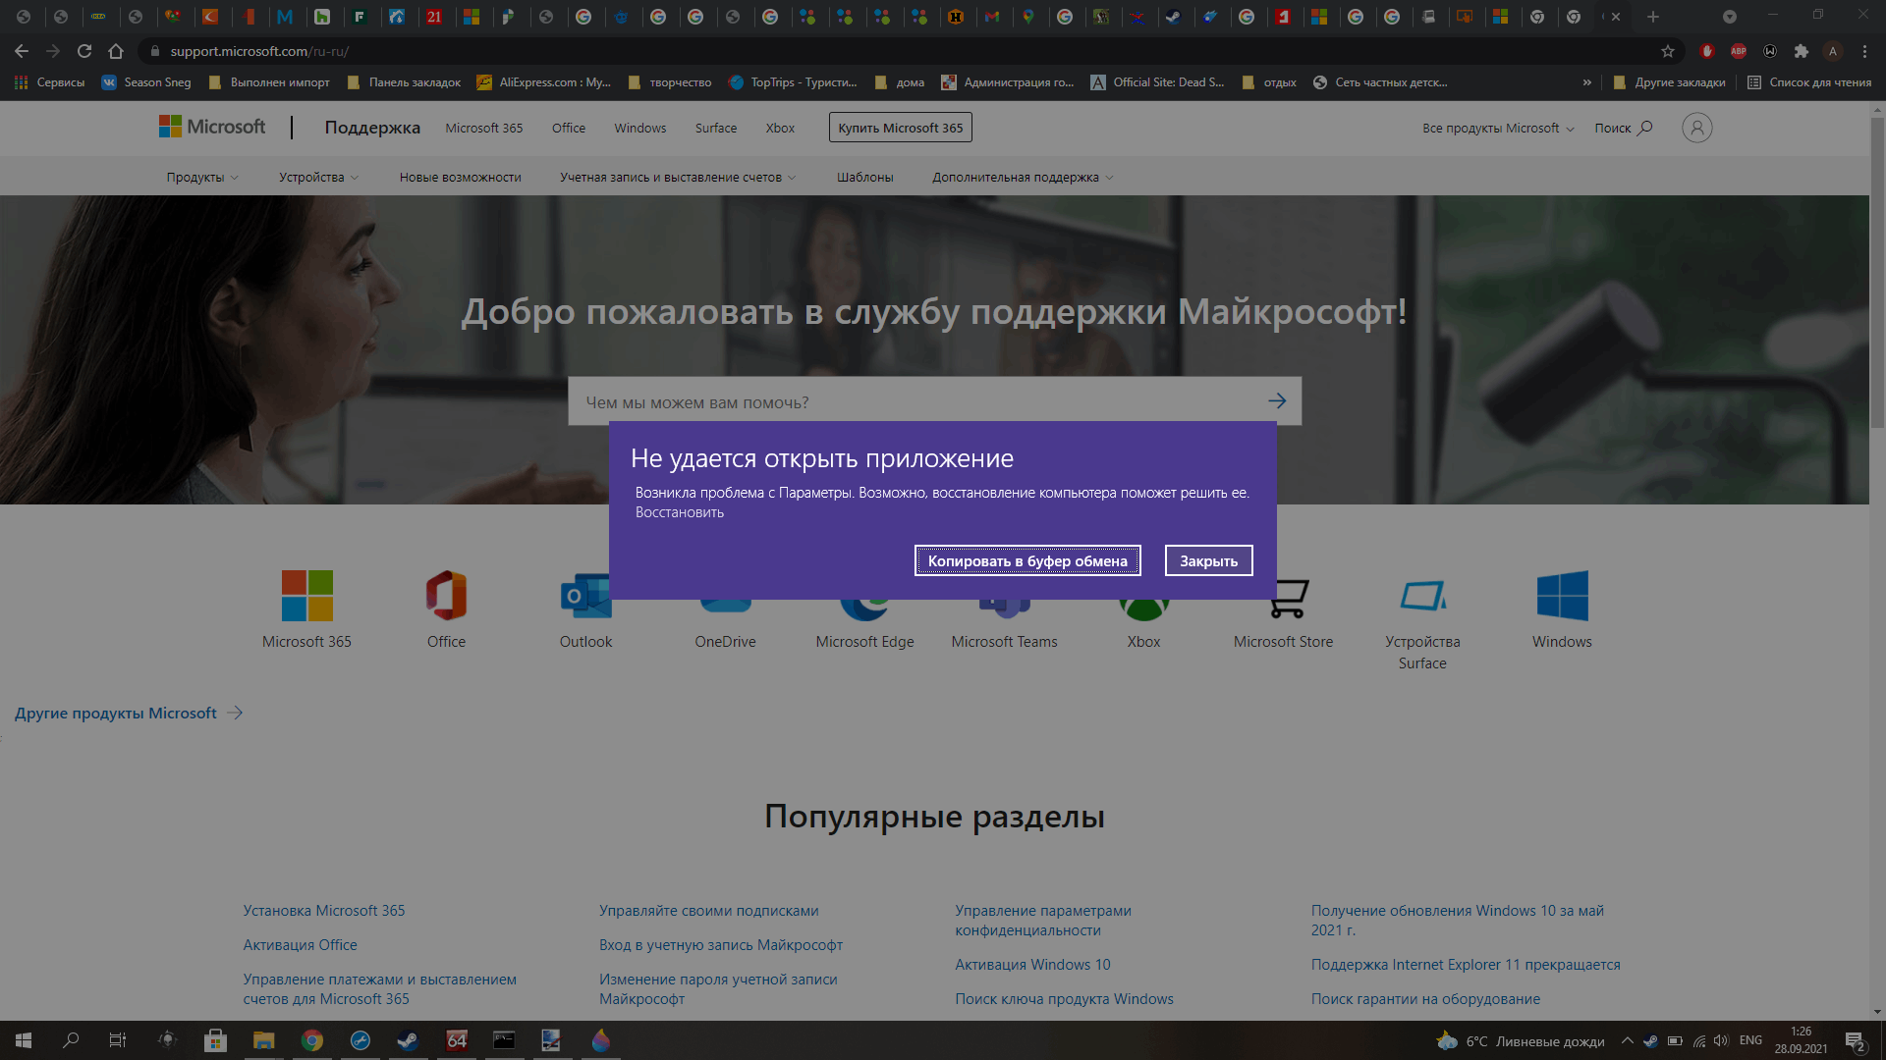
Task: Open Steam from taskbar
Action: [408, 1040]
